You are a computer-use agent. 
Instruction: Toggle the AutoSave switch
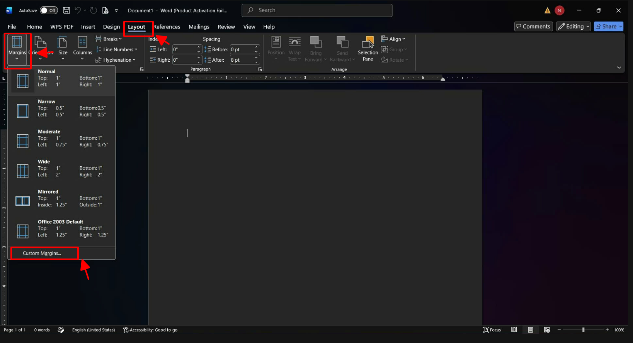(x=49, y=10)
